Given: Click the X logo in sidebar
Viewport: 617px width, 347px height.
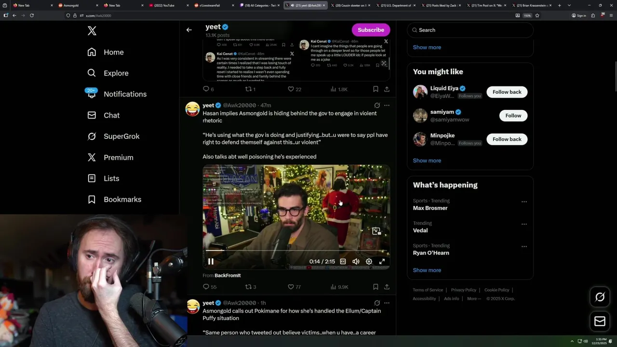Looking at the screenshot, I should coord(92,31).
